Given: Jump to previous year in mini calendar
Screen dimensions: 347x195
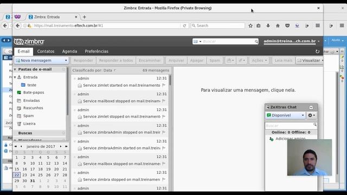Looking at the screenshot, I should 16,146.
